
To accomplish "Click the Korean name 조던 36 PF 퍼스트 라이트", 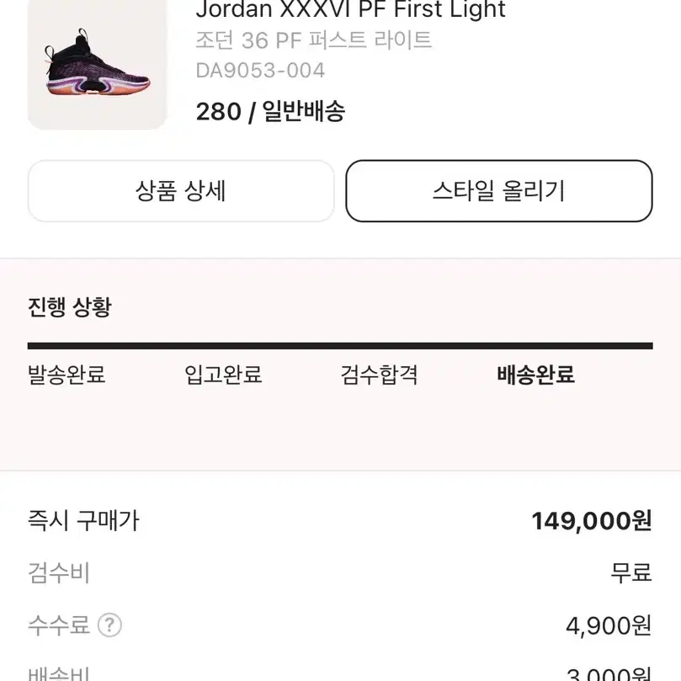I will click(314, 40).
